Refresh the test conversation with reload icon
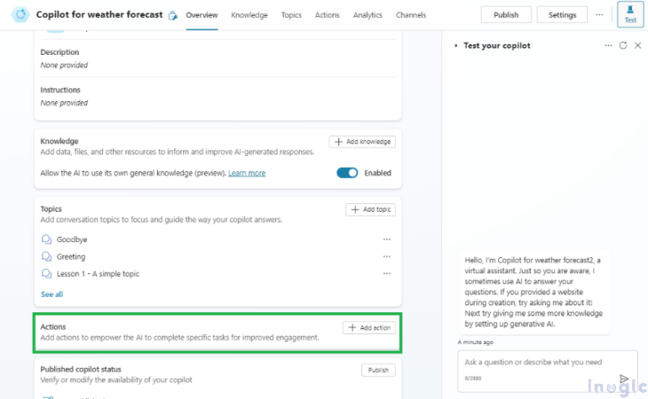 click(623, 46)
